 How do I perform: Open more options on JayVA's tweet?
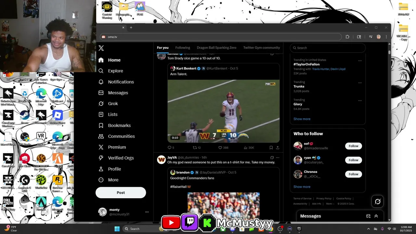tap(278, 158)
